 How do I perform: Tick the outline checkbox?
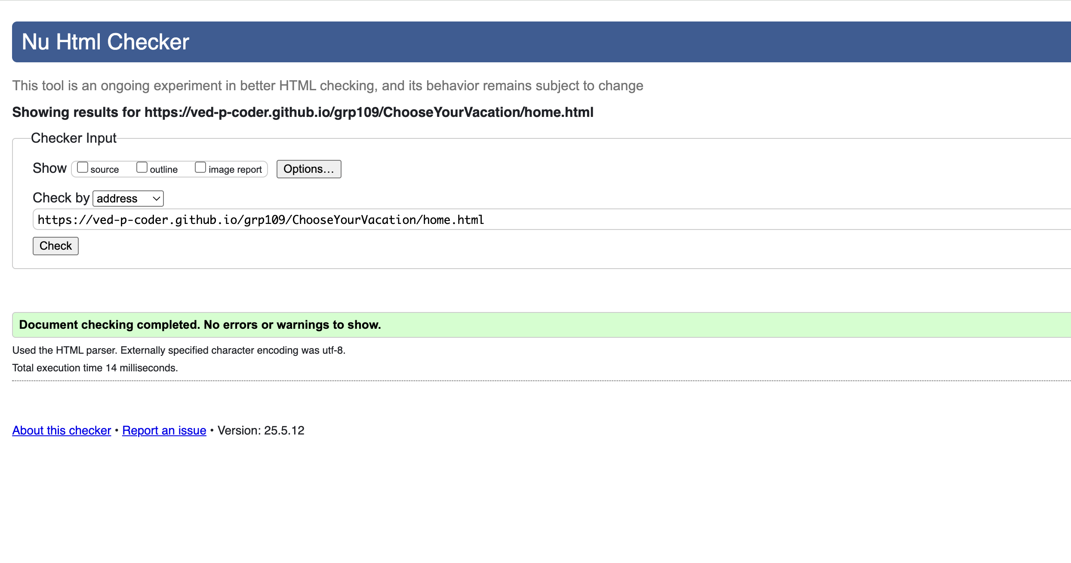point(142,167)
